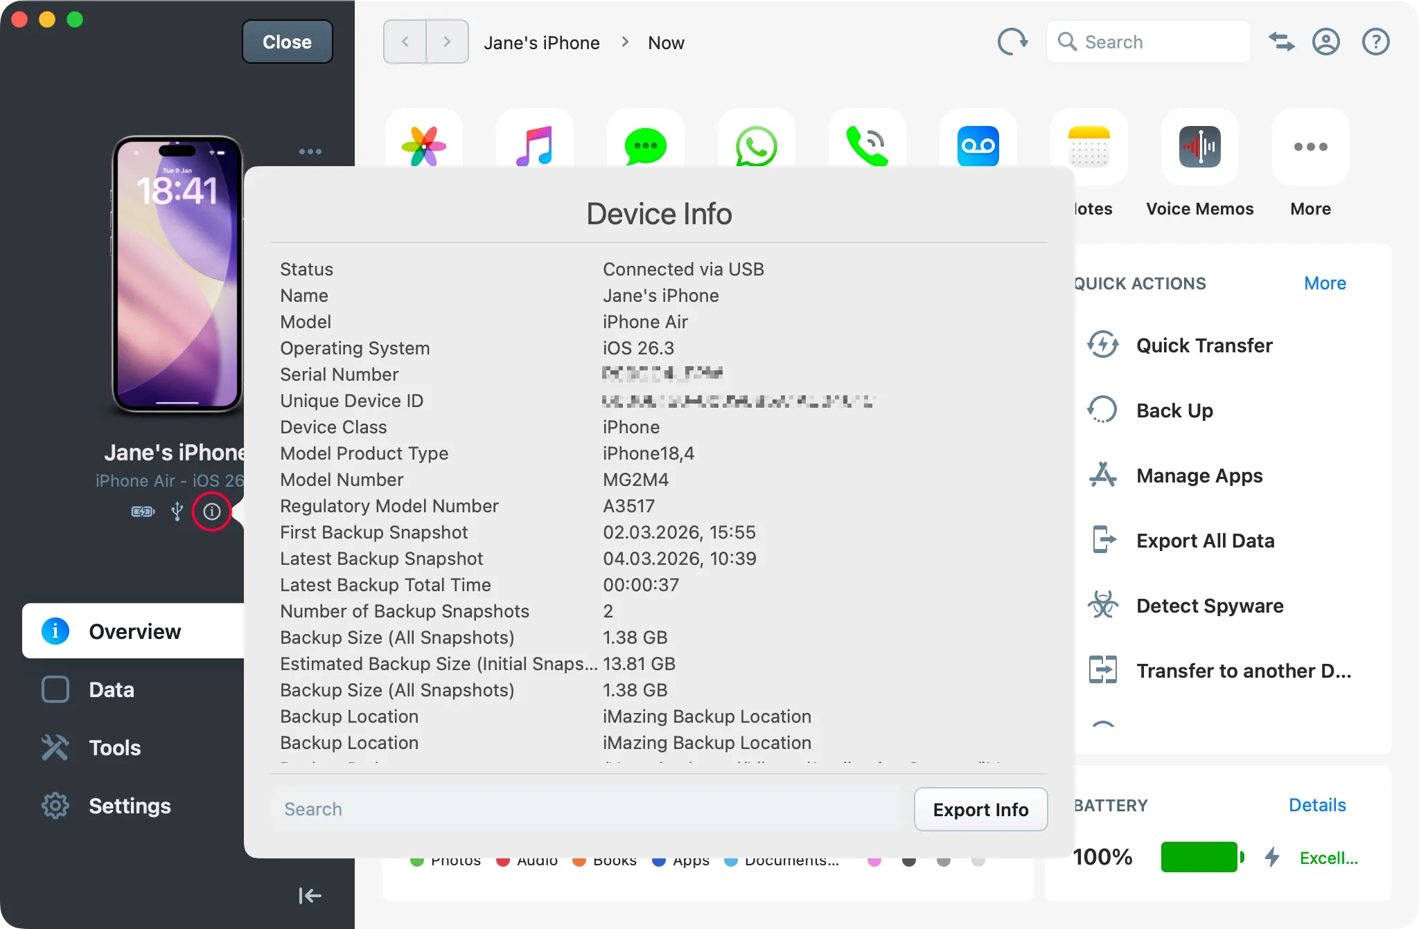Viewport: 1419px width, 929px height.
Task: Open the Settings section in sidebar
Action: [129, 805]
